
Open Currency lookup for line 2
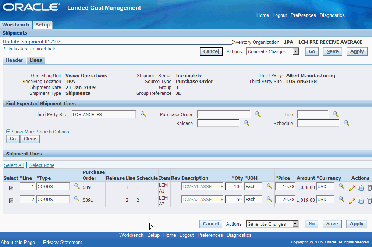(x=341, y=199)
